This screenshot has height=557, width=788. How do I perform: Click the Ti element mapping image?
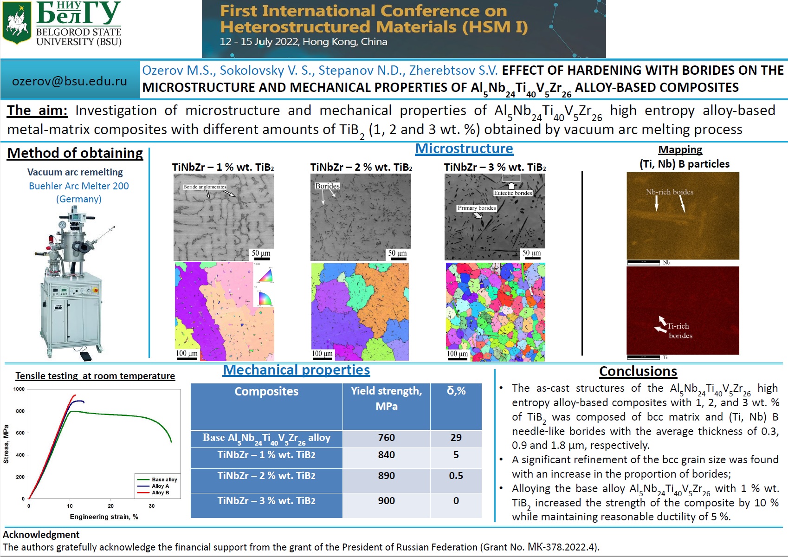(682, 311)
